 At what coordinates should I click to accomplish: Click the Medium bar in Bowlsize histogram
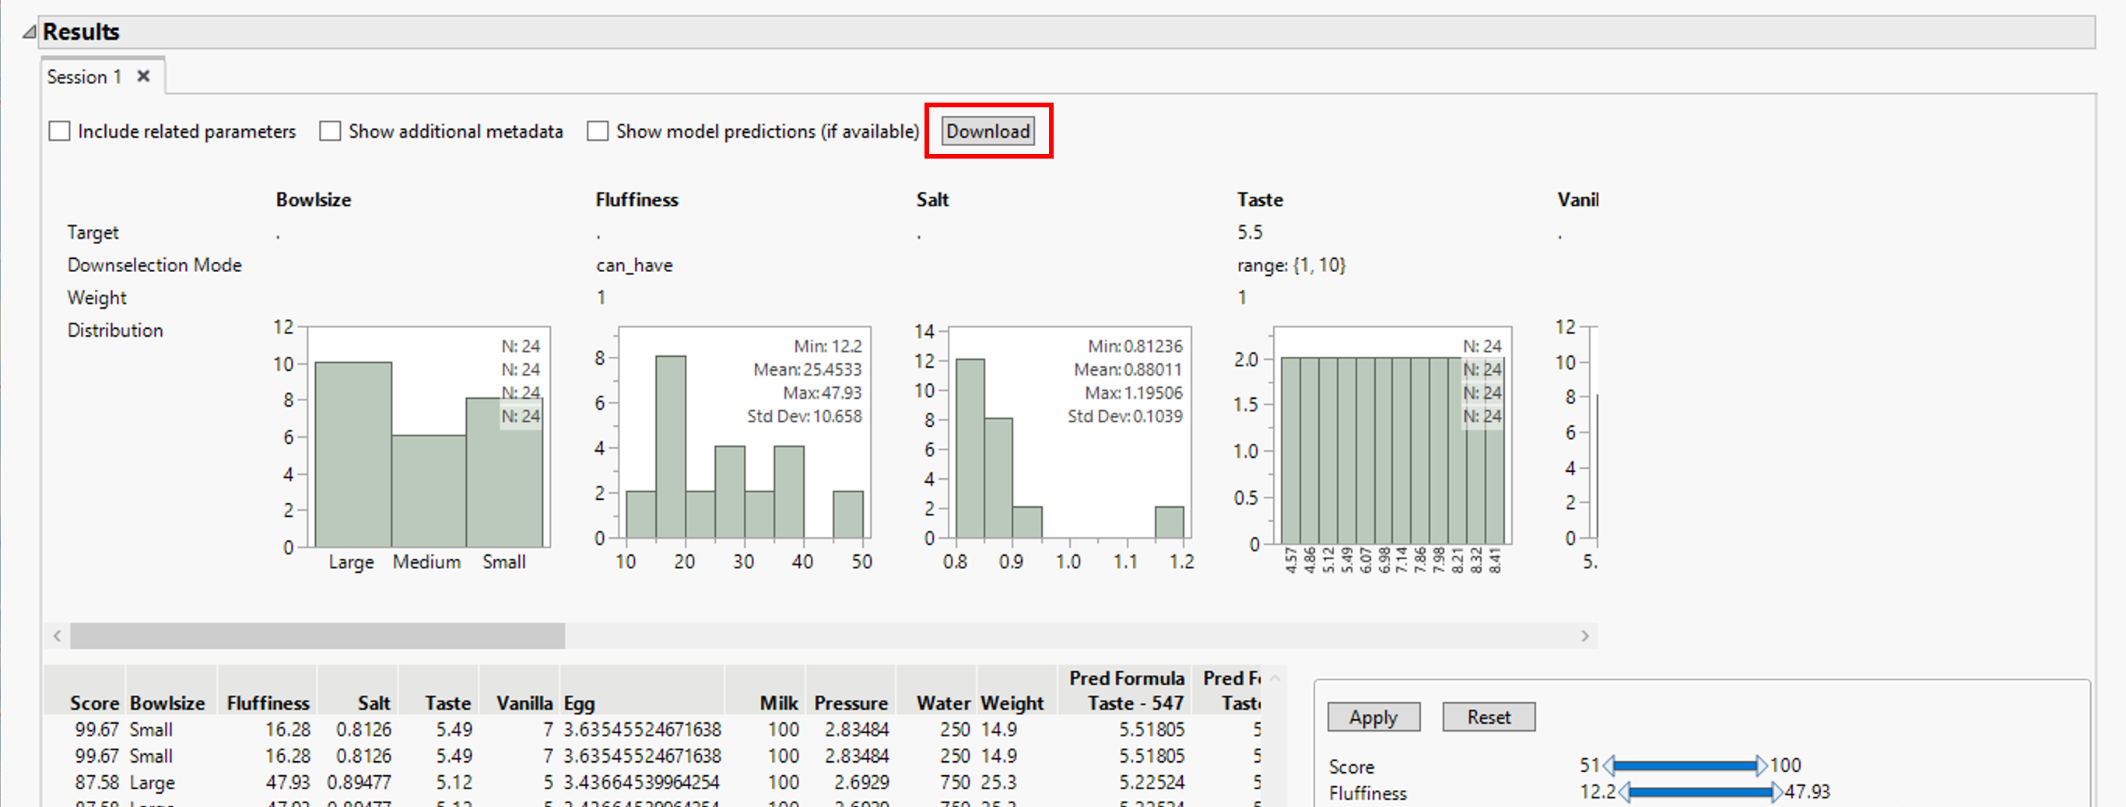click(x=429, y=491)
